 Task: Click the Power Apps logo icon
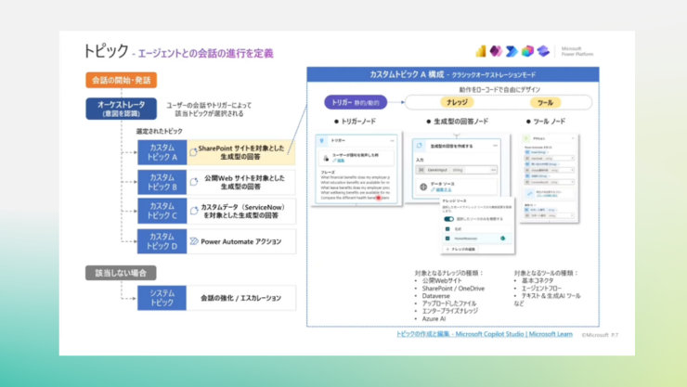point(496,51)
